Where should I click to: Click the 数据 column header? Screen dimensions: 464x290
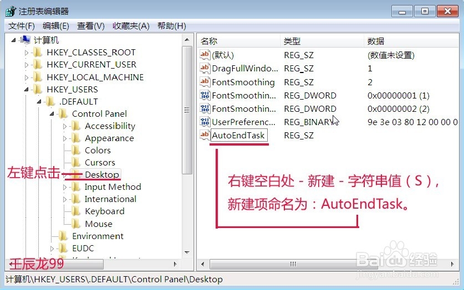coord(411,41)
